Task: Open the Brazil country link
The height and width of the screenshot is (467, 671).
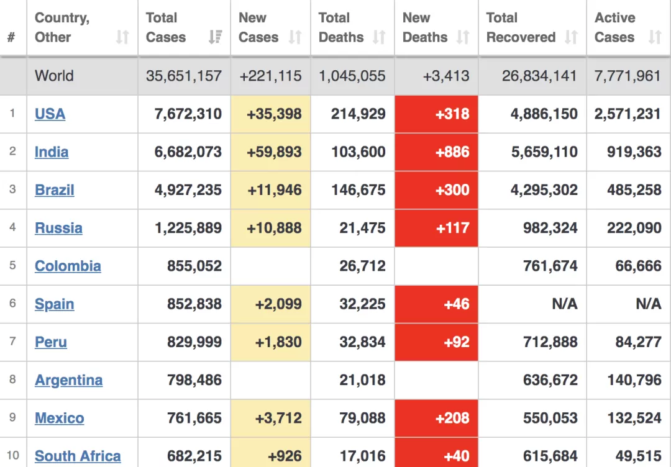Action: (x=54, y=190)
